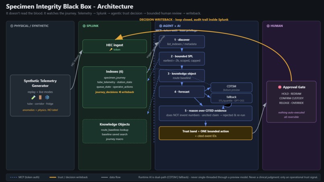Click the 'station_state' index name
This screenshot has height=182, width=324.
coord(124,82)
